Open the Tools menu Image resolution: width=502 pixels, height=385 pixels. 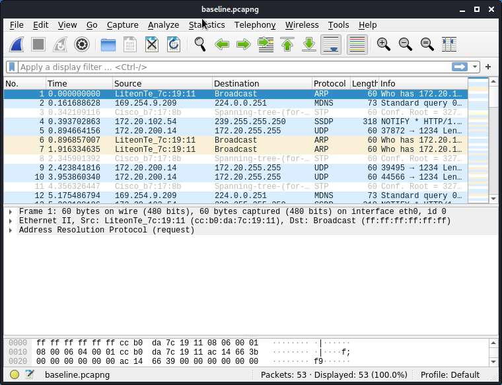click(338, 25)
